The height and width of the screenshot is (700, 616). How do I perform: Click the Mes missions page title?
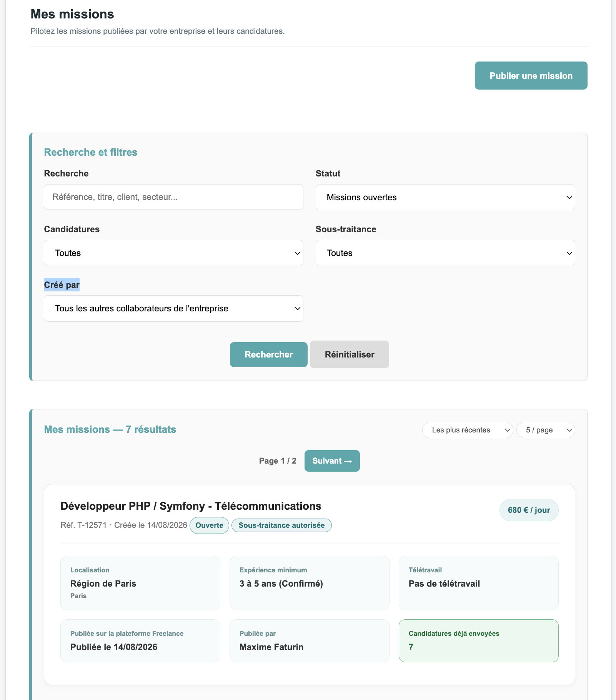[x=72, y=14]
